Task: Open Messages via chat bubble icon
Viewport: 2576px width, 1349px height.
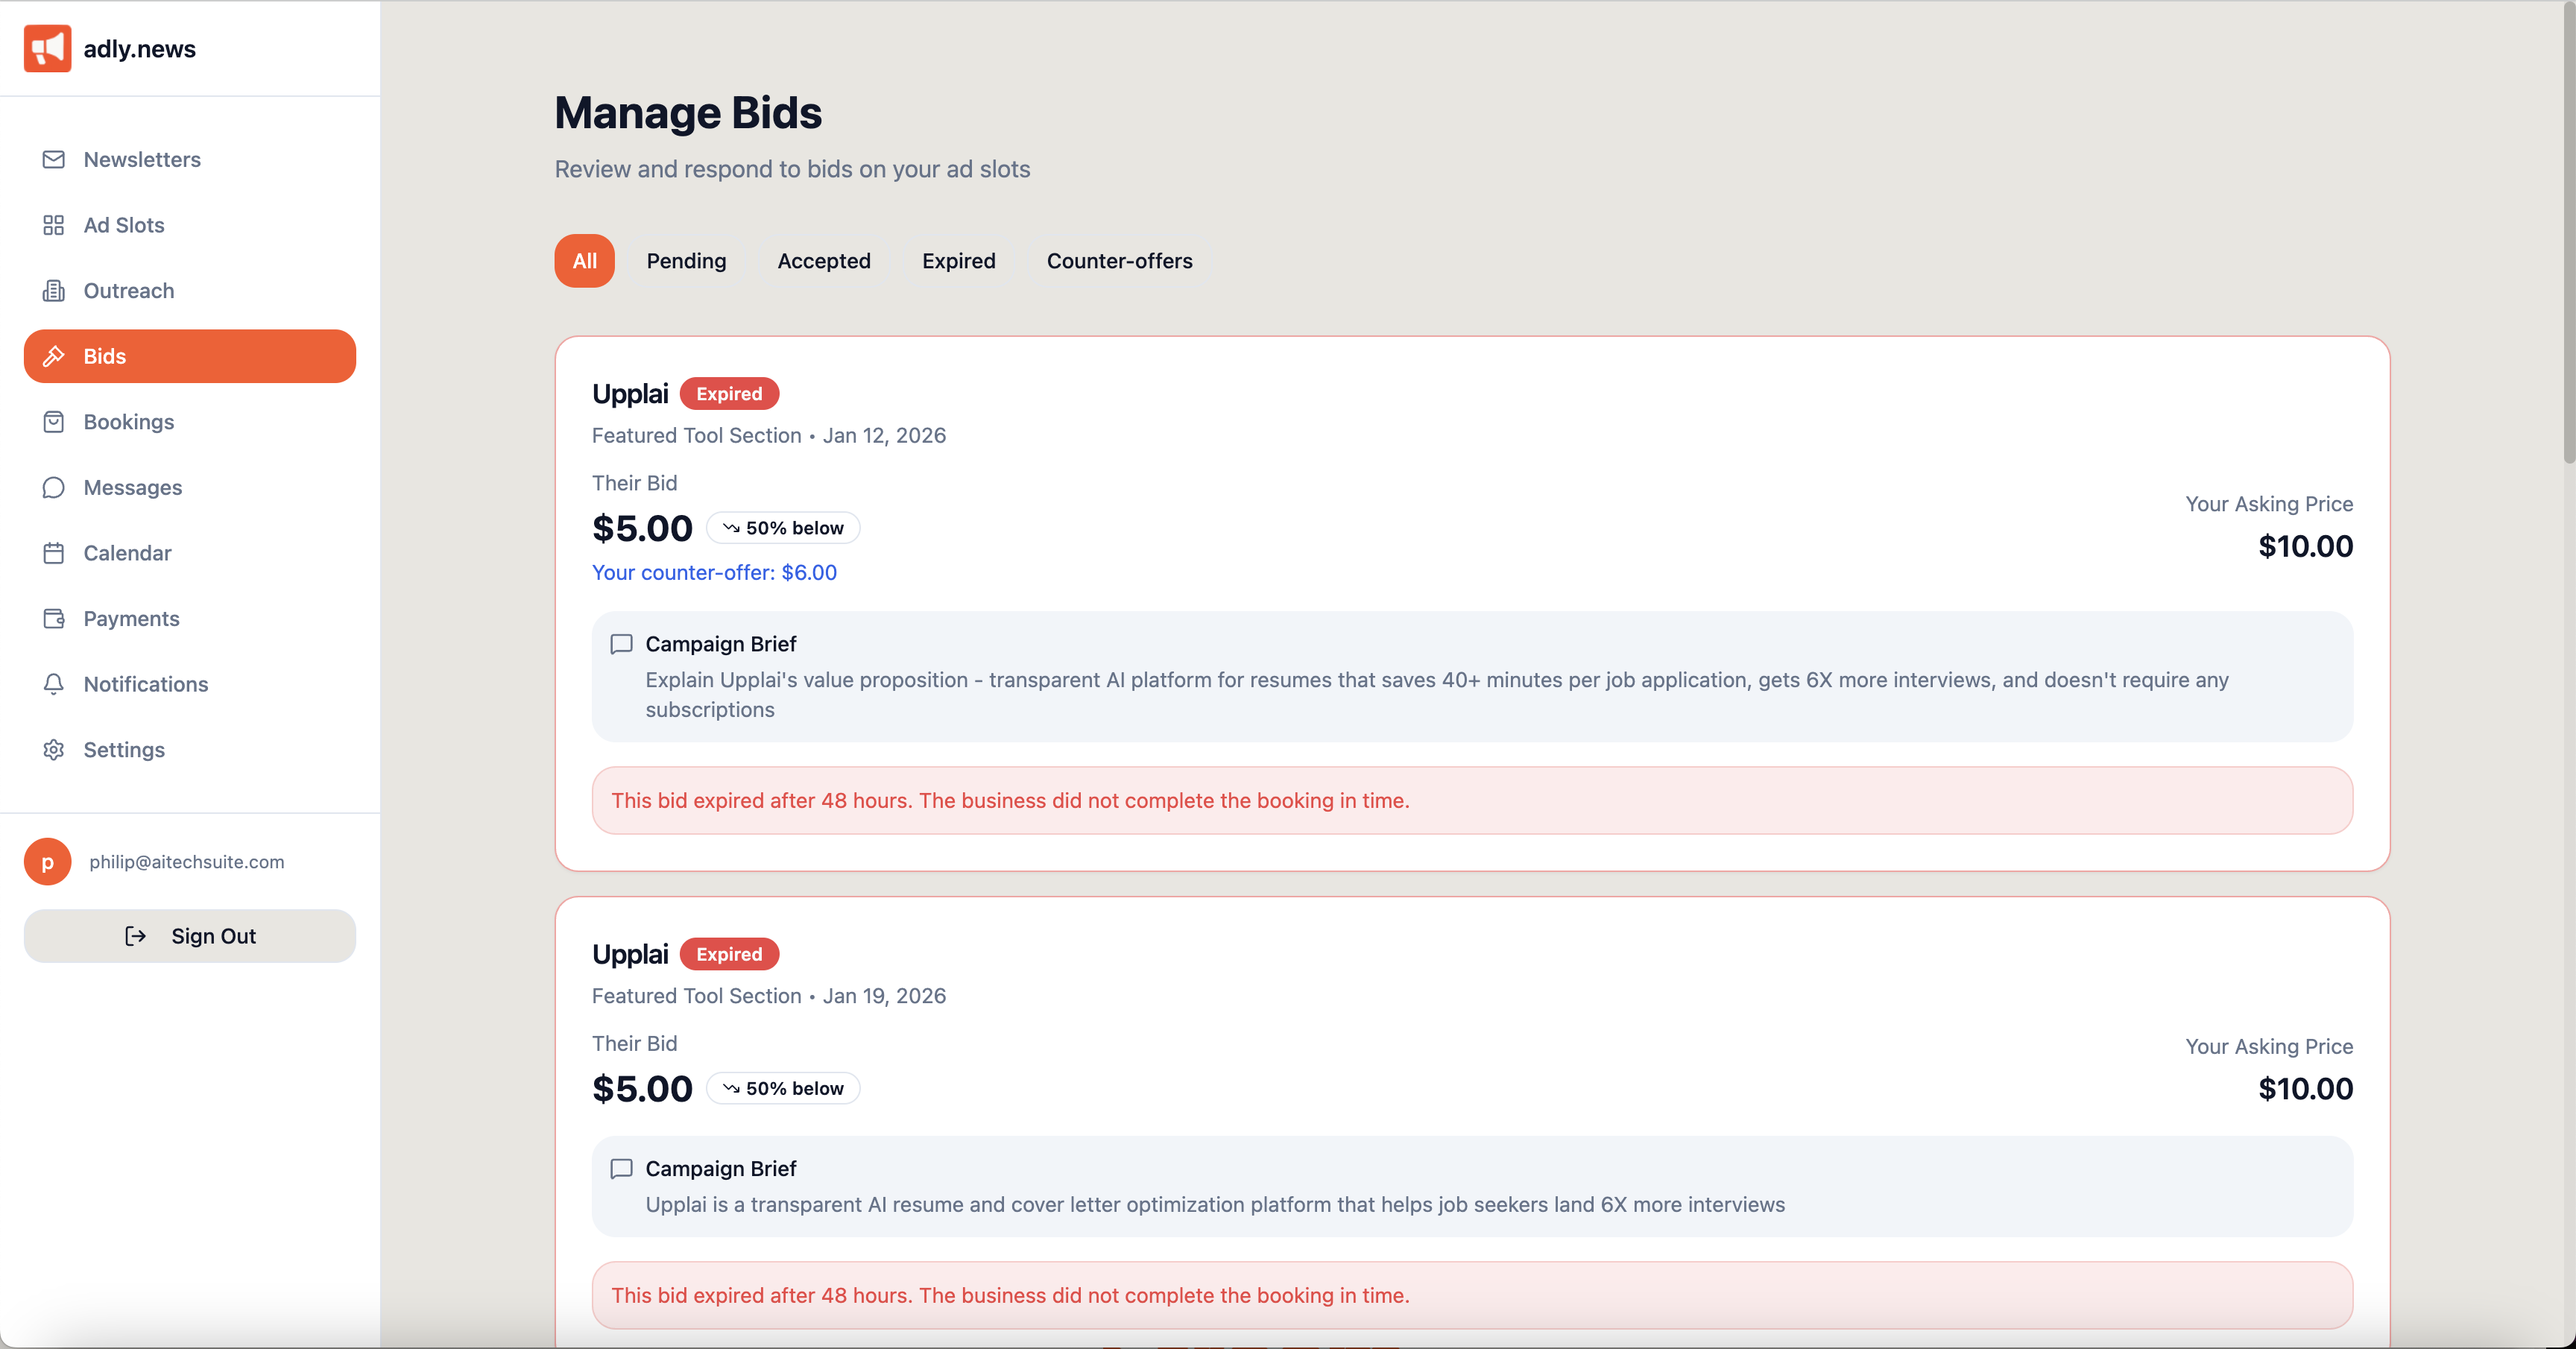Action: click(x=54, y=488)
